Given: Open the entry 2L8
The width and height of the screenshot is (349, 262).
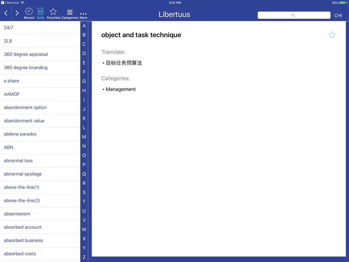Looking at the screenshot, I should click(40, 41).
